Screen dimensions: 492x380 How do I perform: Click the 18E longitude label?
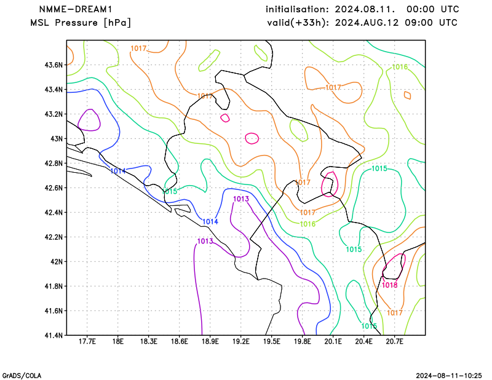(x=117, y=342)
